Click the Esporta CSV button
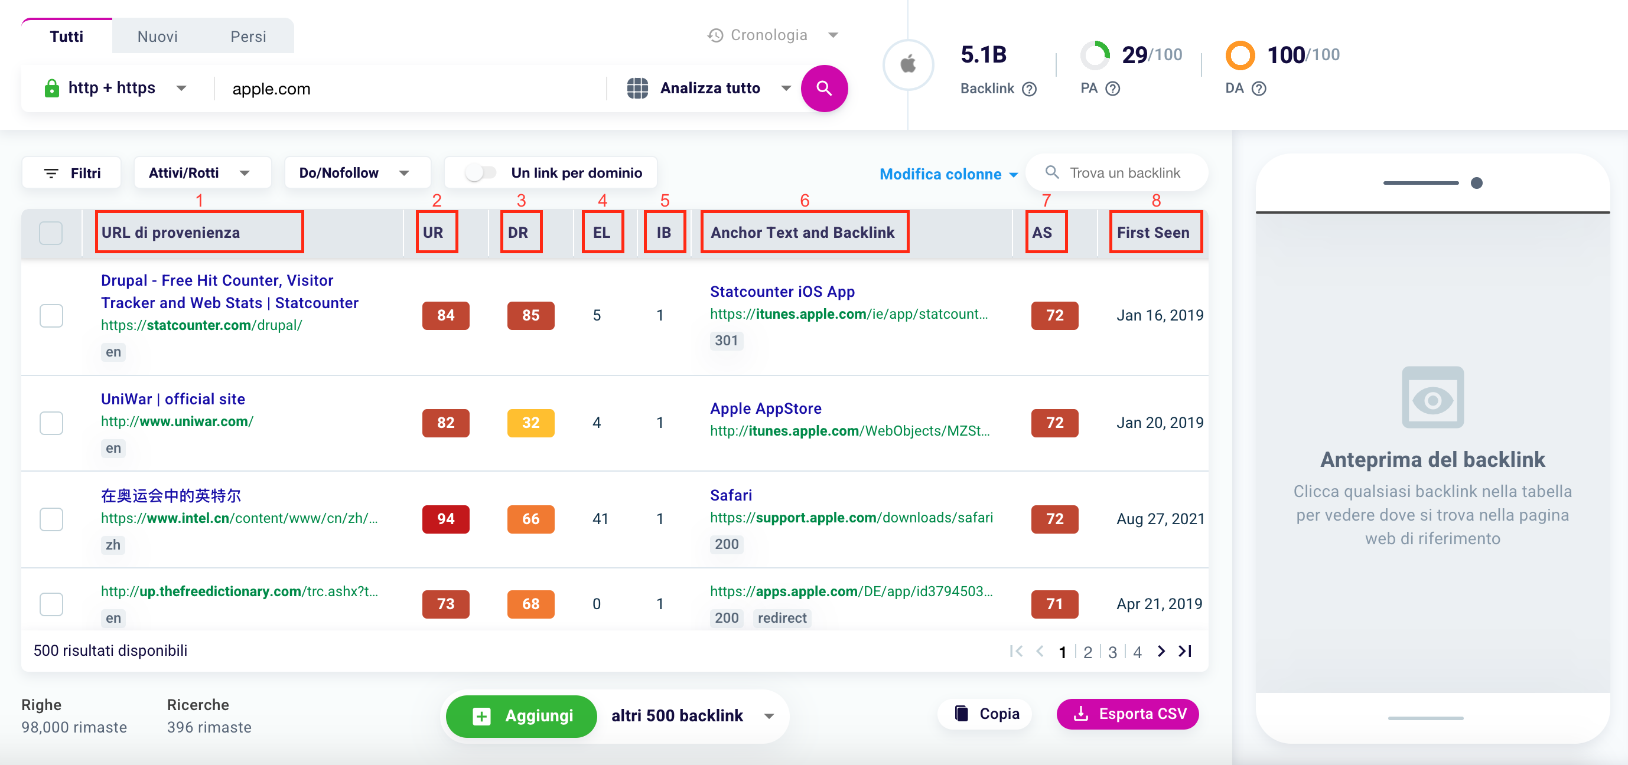 pos(1128,714)
